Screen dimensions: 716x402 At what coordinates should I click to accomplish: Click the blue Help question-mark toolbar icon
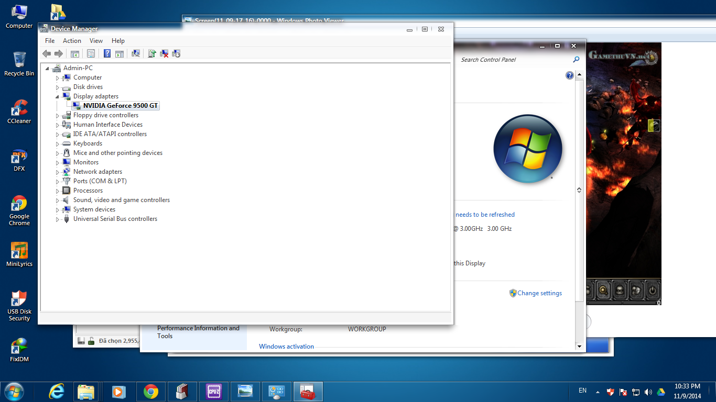pyautogui.click(x=107, y=53)
